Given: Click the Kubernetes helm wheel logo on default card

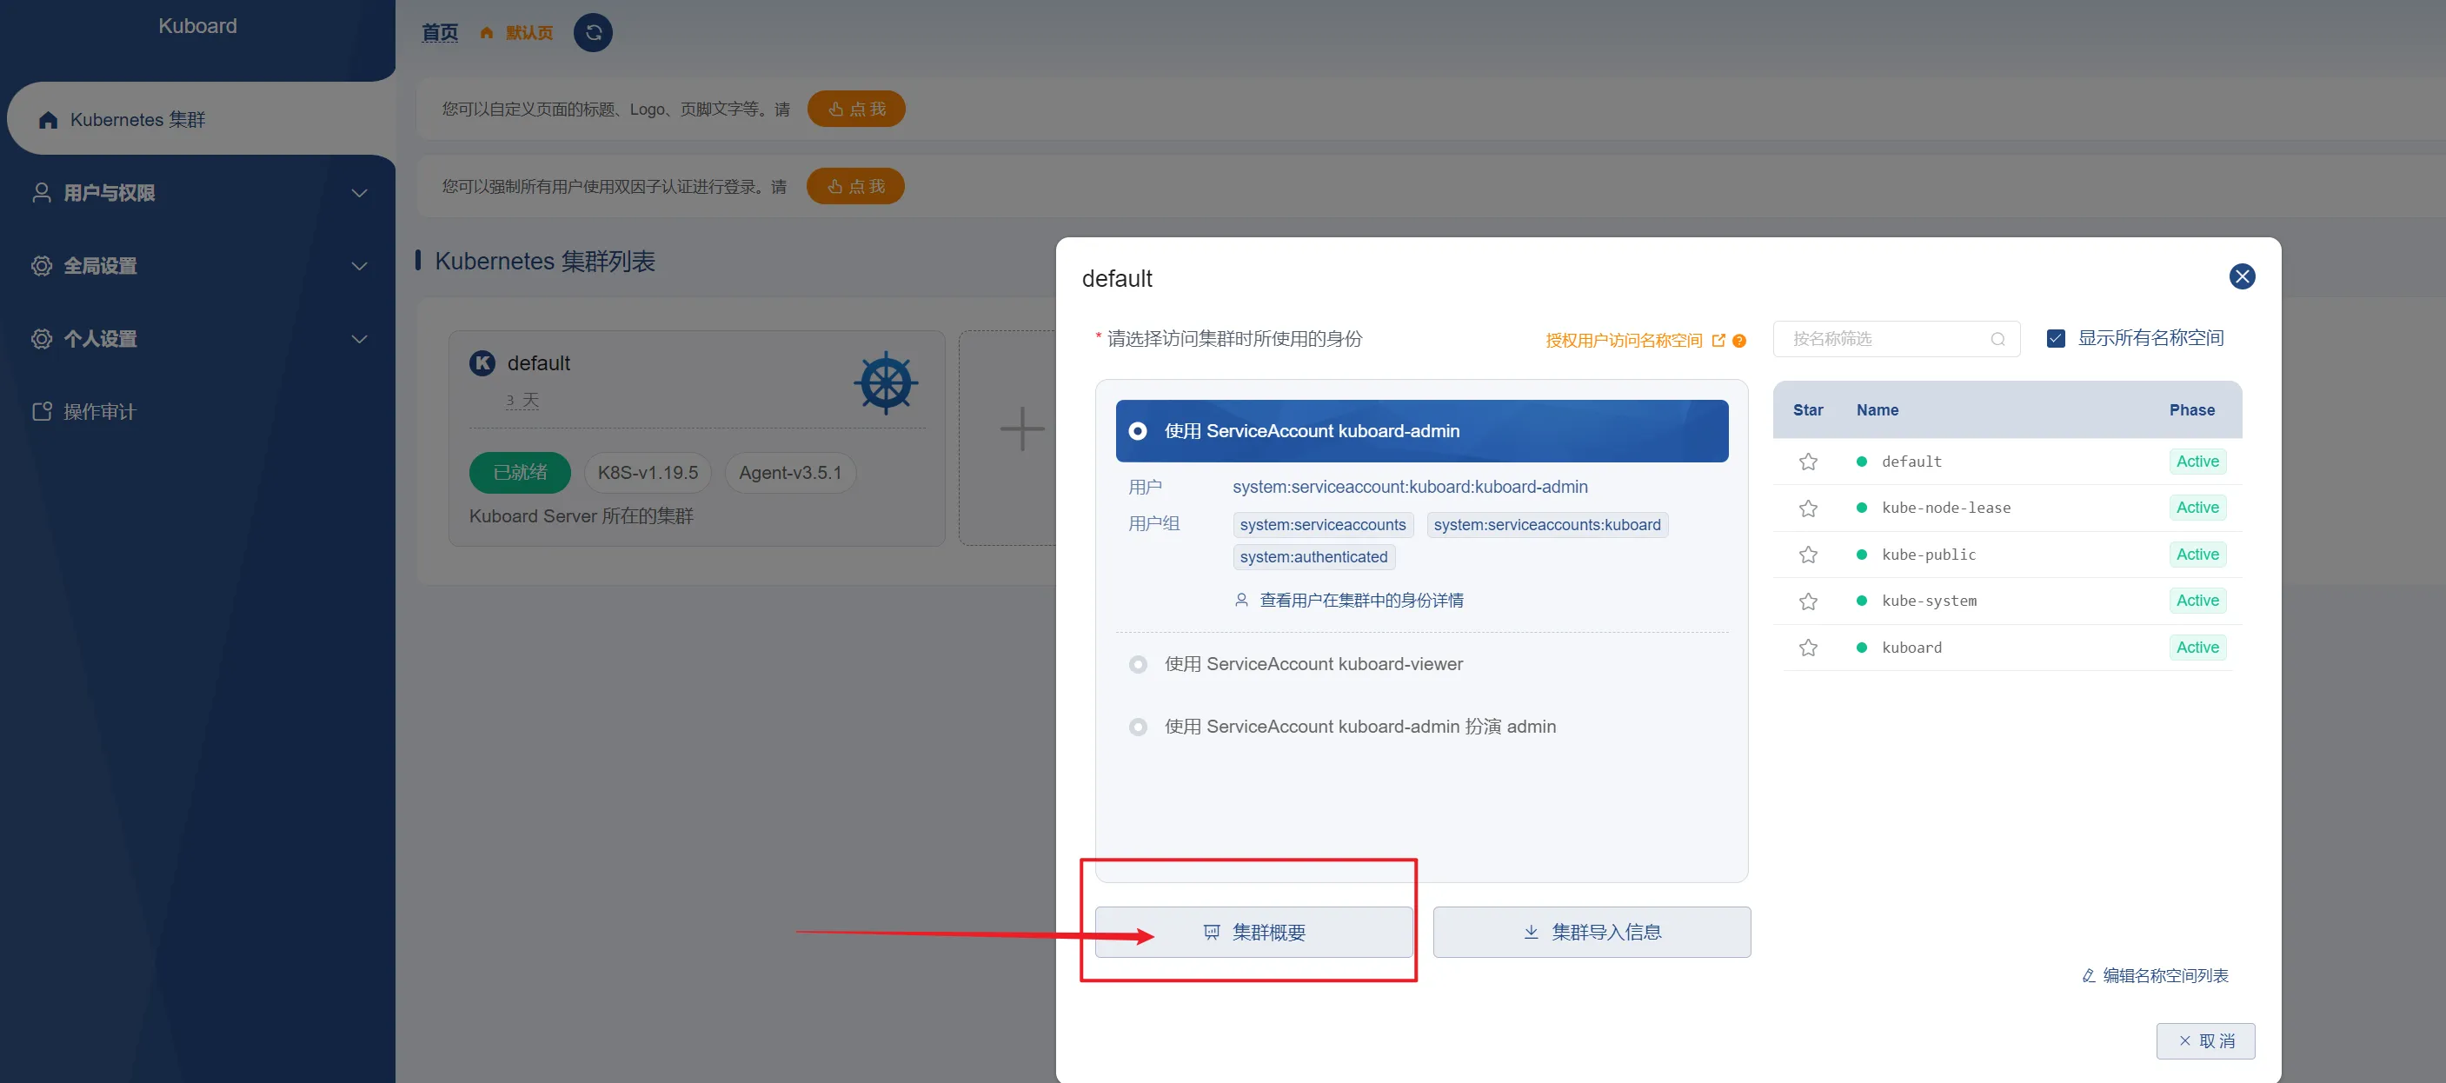Looking at the screenshot, I should coord(885,383).
